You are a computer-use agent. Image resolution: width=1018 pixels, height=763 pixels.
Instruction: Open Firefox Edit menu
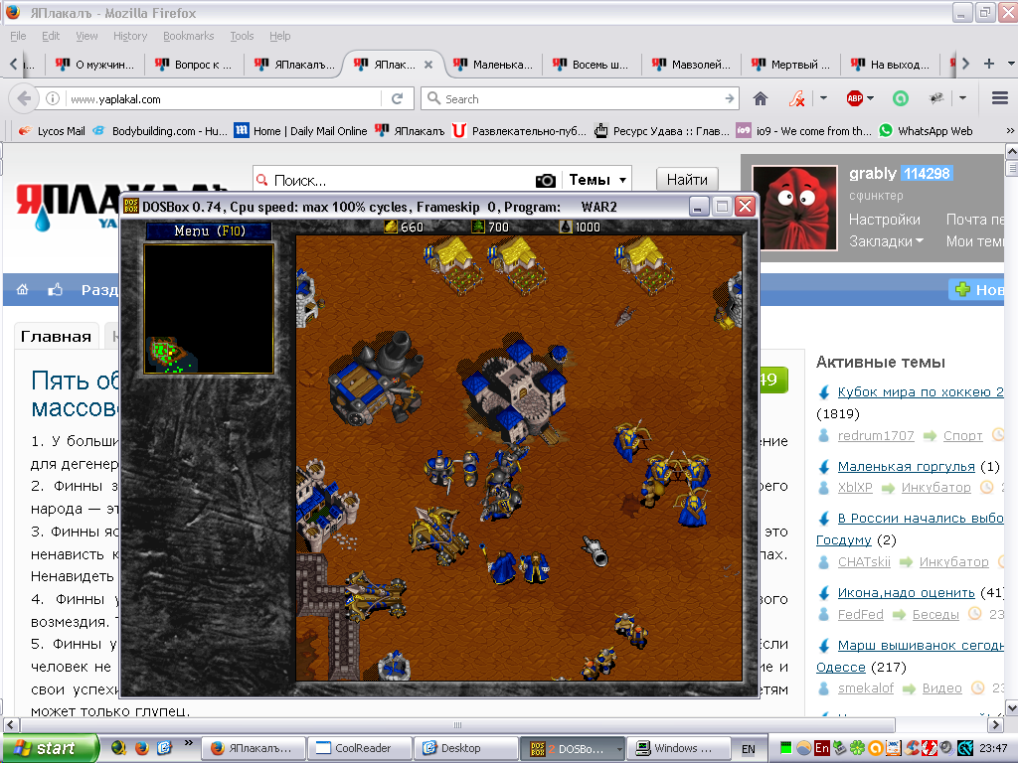51,36
